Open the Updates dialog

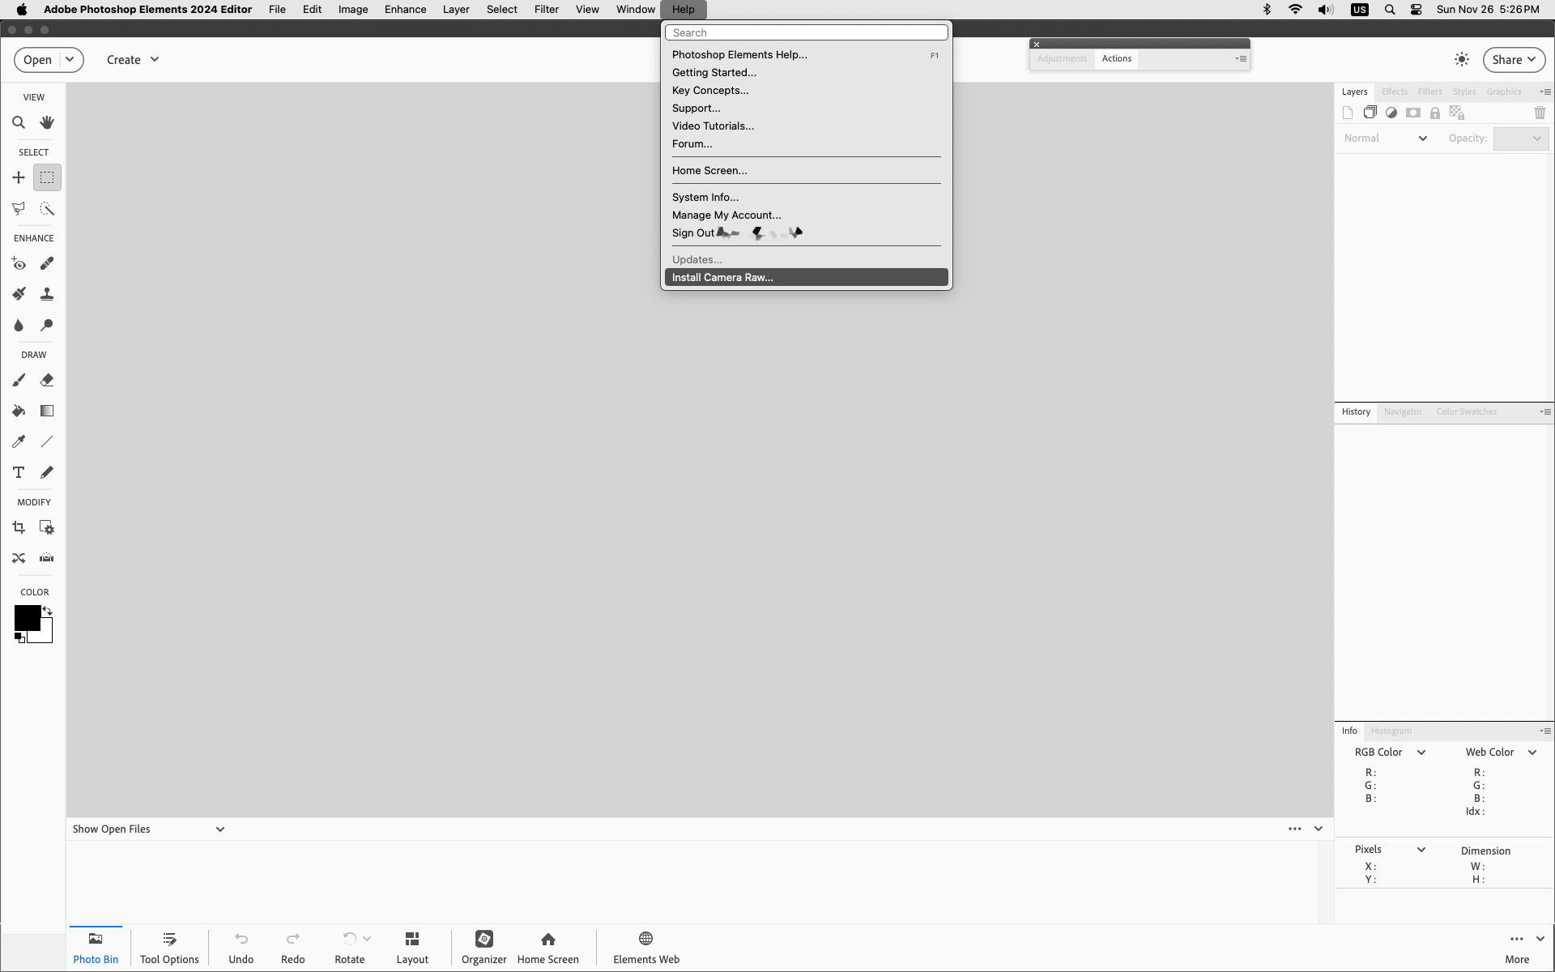(695, 258)
